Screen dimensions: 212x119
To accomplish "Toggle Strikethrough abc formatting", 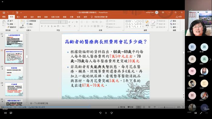I will [55, 26].
